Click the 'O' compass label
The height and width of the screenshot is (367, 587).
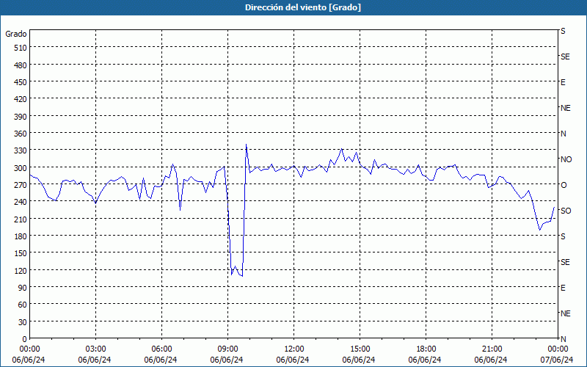tap(564, 185)
